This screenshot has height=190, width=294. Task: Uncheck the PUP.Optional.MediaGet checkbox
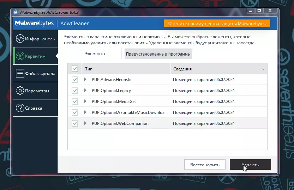click(75, 102)
